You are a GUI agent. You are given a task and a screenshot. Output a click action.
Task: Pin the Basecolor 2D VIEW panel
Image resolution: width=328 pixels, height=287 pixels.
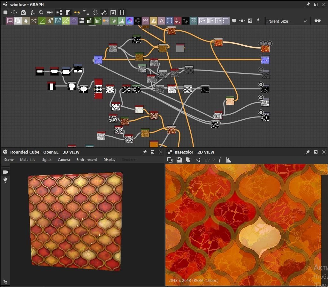308,152
